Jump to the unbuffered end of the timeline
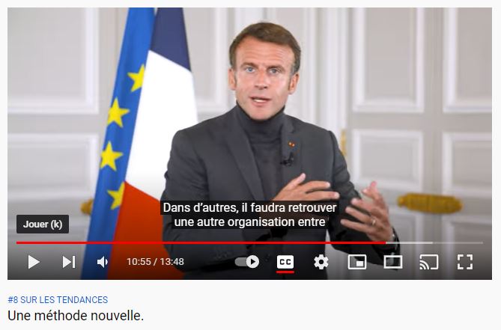Viewport: 501px width, 330px height. click(458, 243)
